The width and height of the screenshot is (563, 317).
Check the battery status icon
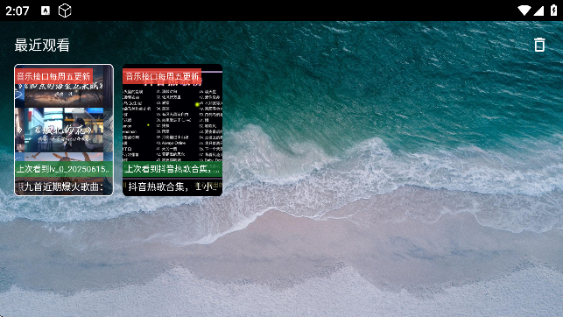coord(554,11)
